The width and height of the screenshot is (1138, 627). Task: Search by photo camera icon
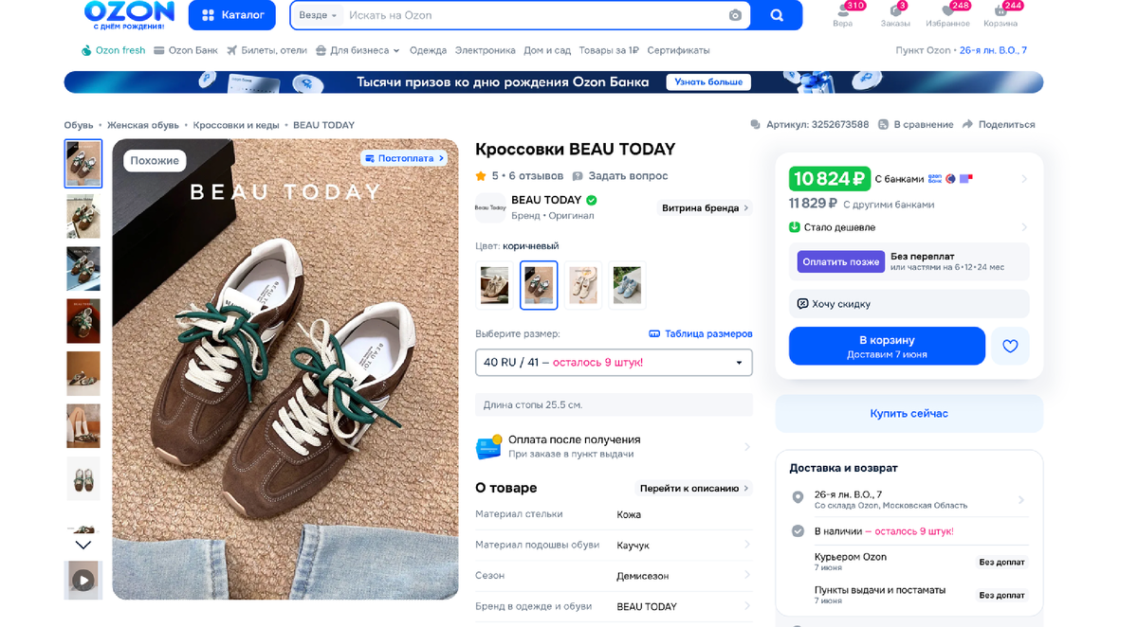(x=735, y=15)
